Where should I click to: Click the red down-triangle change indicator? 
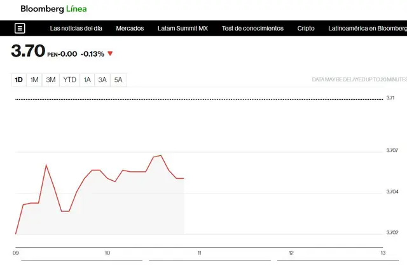[110, 54]
